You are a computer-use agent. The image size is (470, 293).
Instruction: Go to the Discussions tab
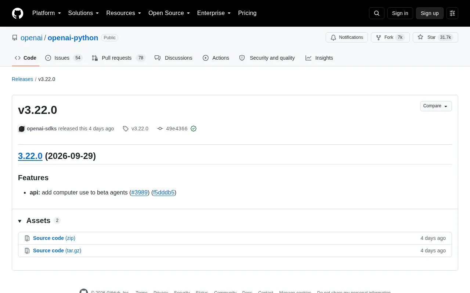point(173,58)
